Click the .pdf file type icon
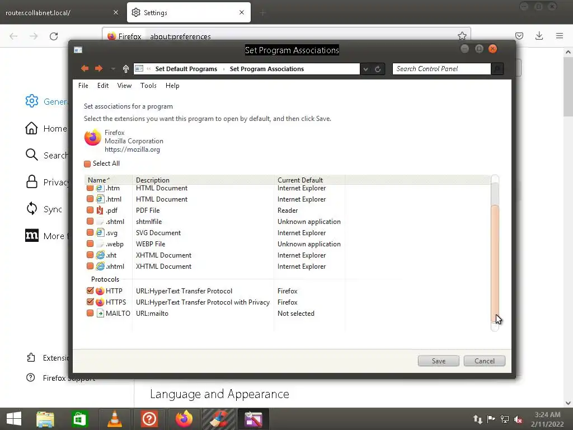This screenshot has width=573, height=430. click(x=100, y=211)
